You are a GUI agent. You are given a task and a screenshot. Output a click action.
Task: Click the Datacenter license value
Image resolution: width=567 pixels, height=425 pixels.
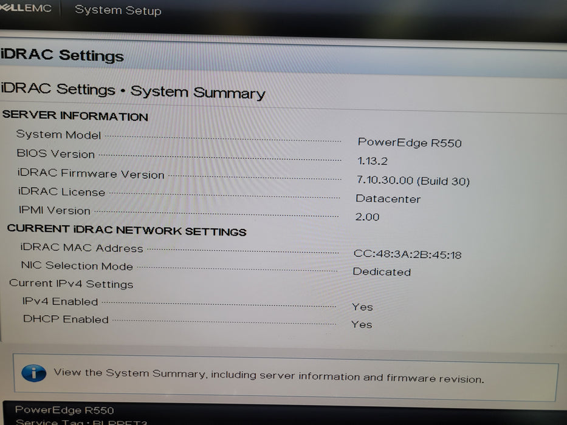(x=388, y=199)
